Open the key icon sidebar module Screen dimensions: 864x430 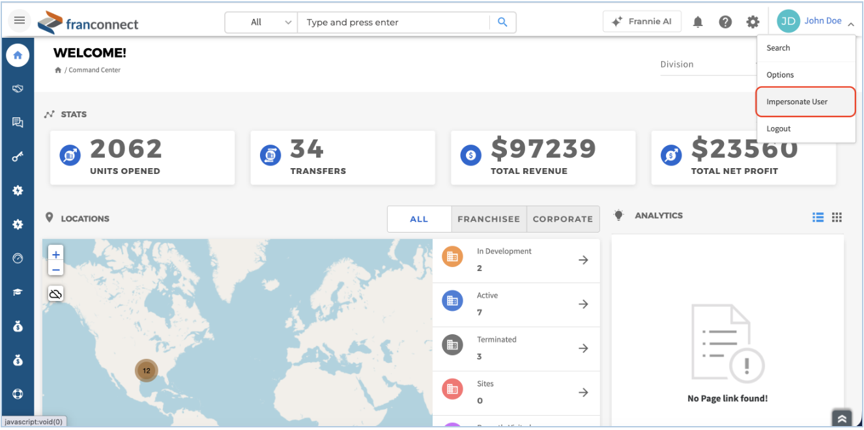(x=18, y=156)
